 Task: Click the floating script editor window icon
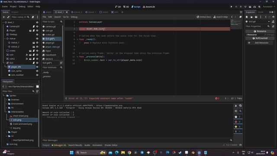241,17
